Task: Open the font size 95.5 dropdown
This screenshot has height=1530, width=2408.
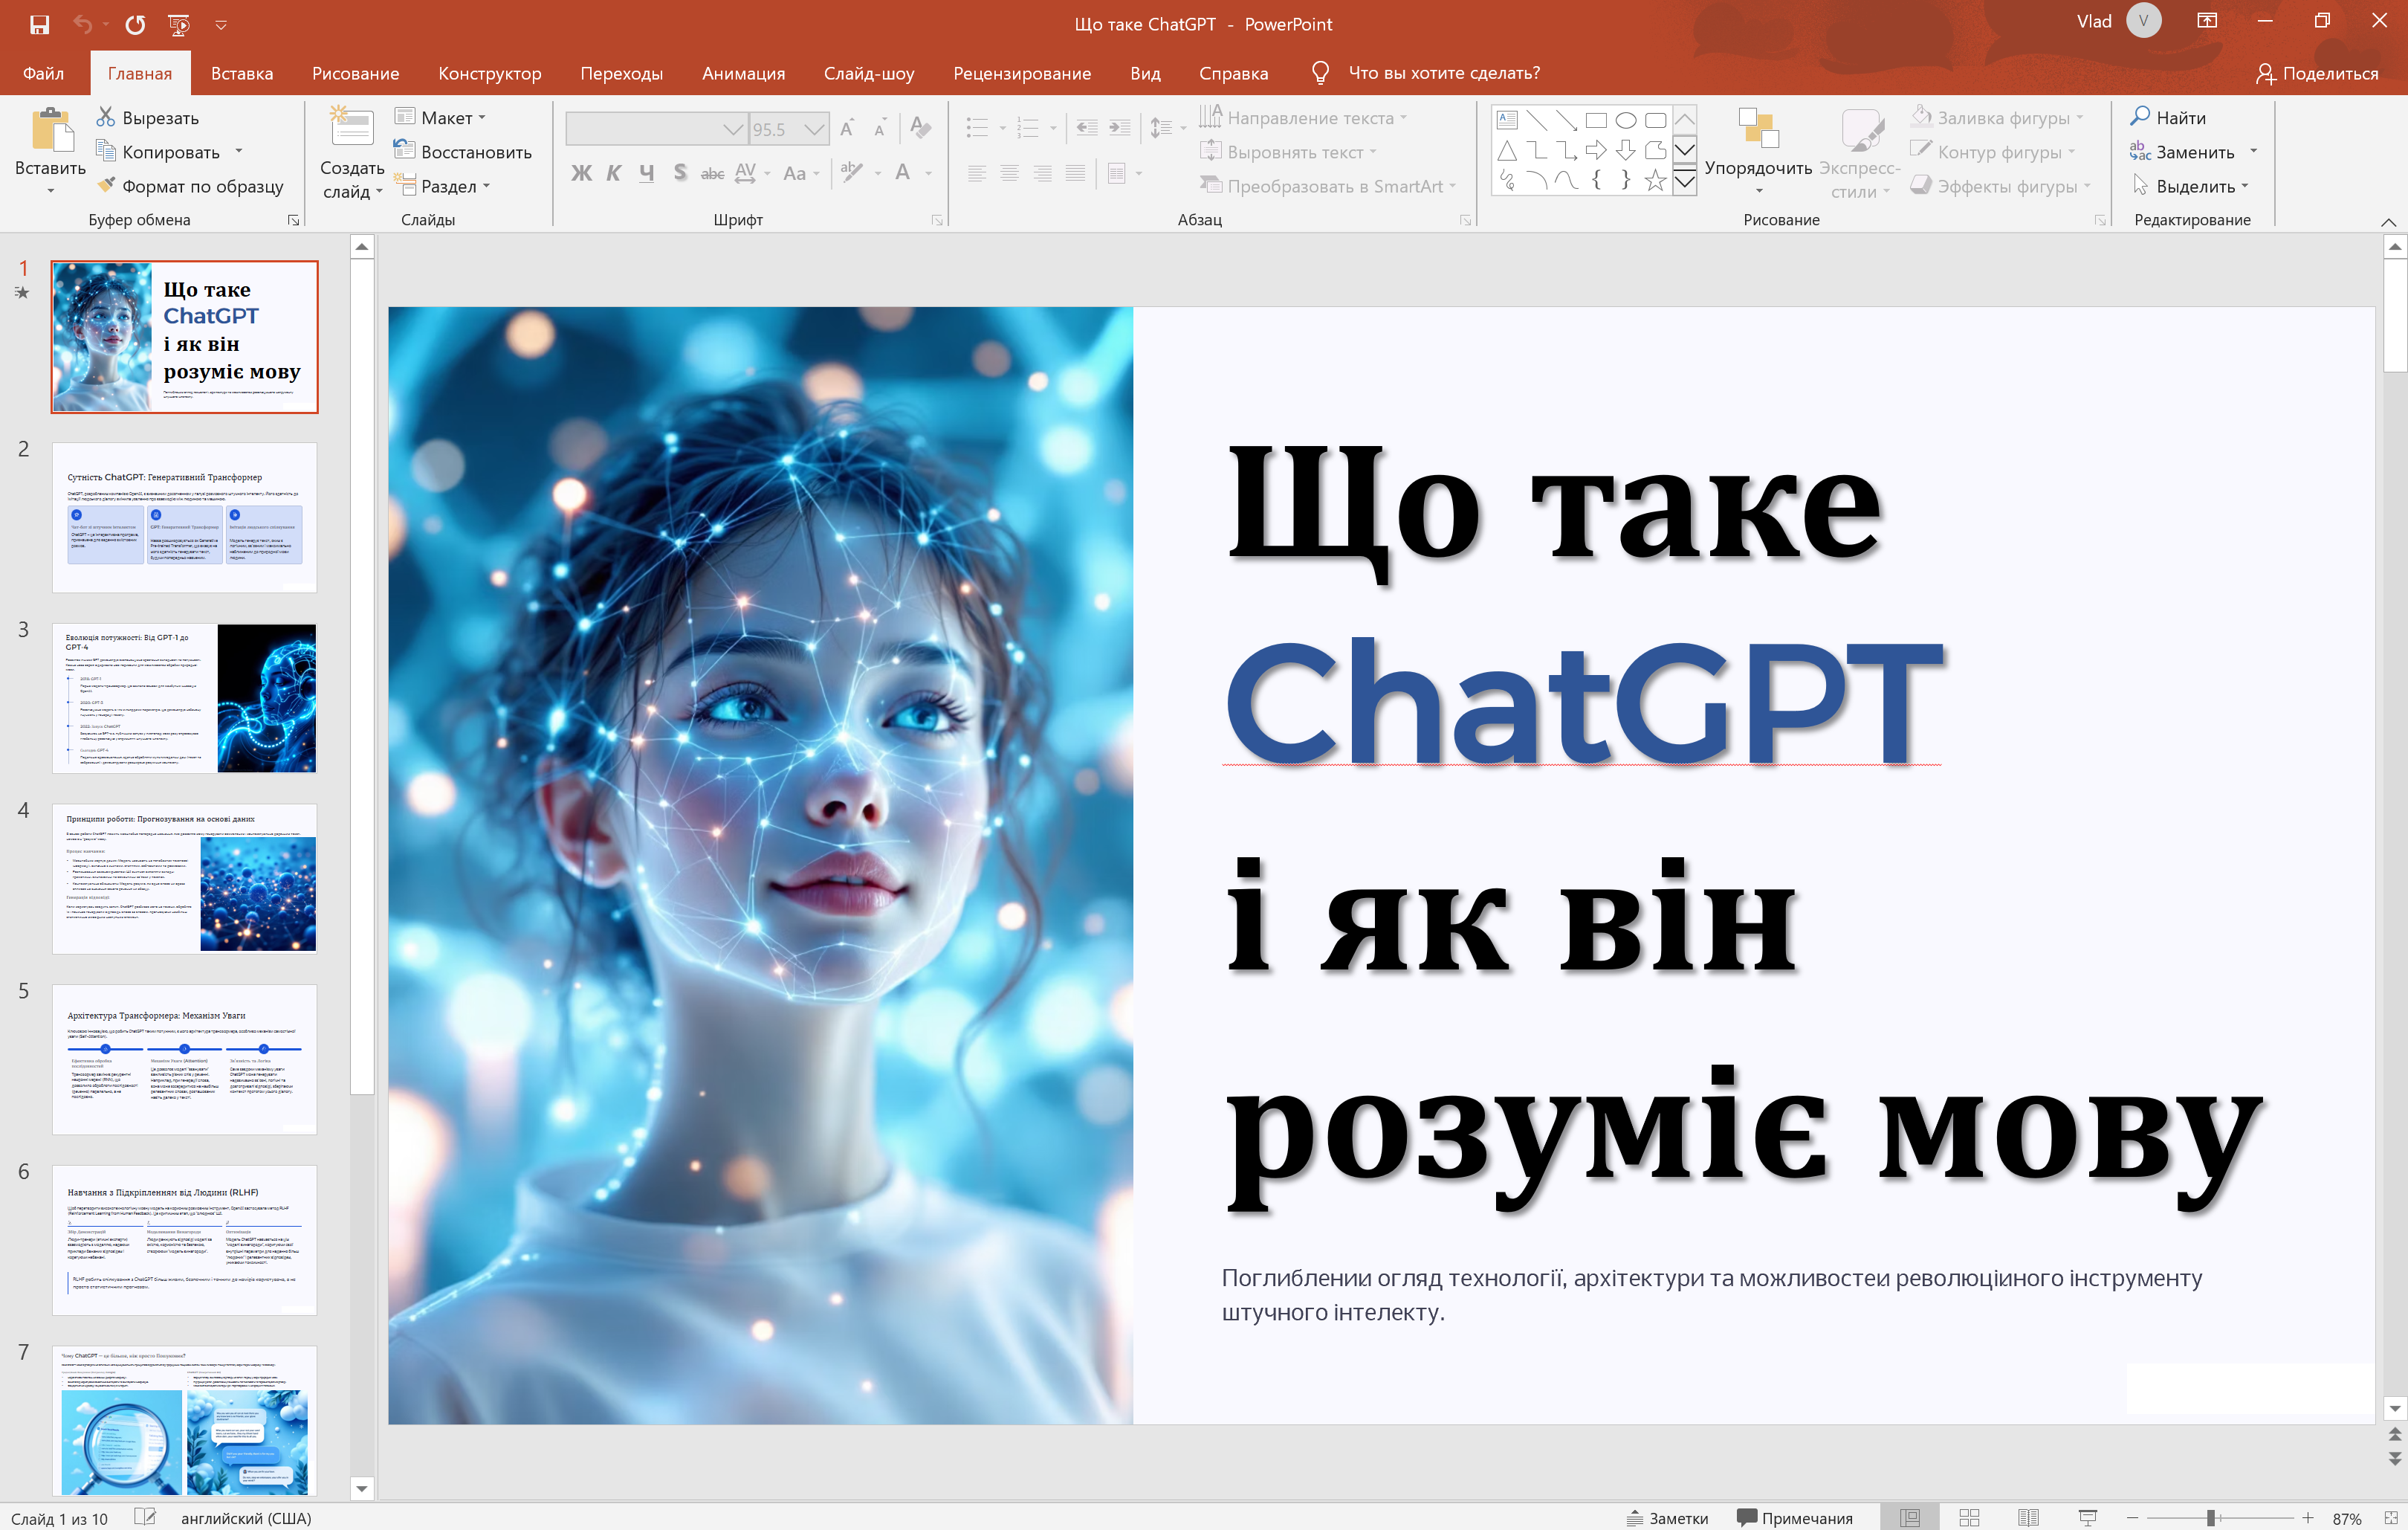Action: [x=815, y=129]
